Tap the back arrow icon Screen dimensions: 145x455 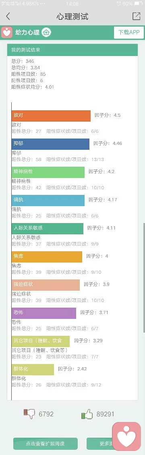[x=8, y=16]
